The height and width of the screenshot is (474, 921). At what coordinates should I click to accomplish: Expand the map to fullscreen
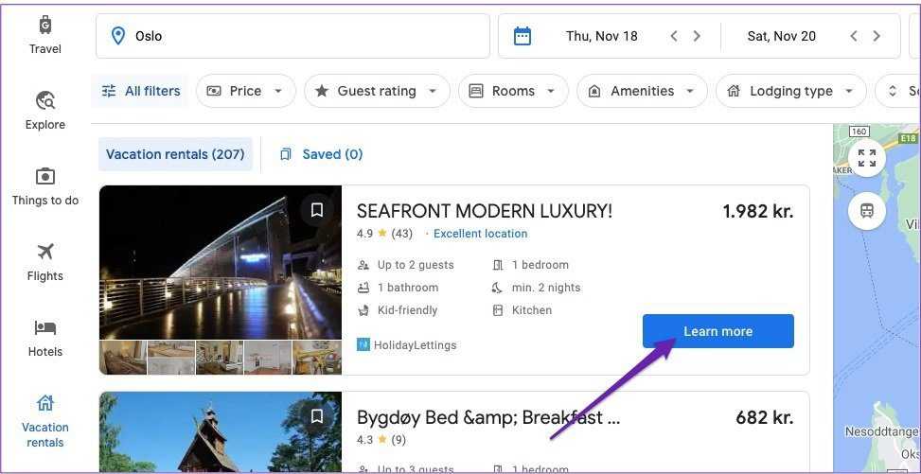[x=867, y=158]
